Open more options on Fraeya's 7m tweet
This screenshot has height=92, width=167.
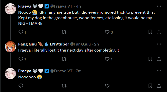159,71
